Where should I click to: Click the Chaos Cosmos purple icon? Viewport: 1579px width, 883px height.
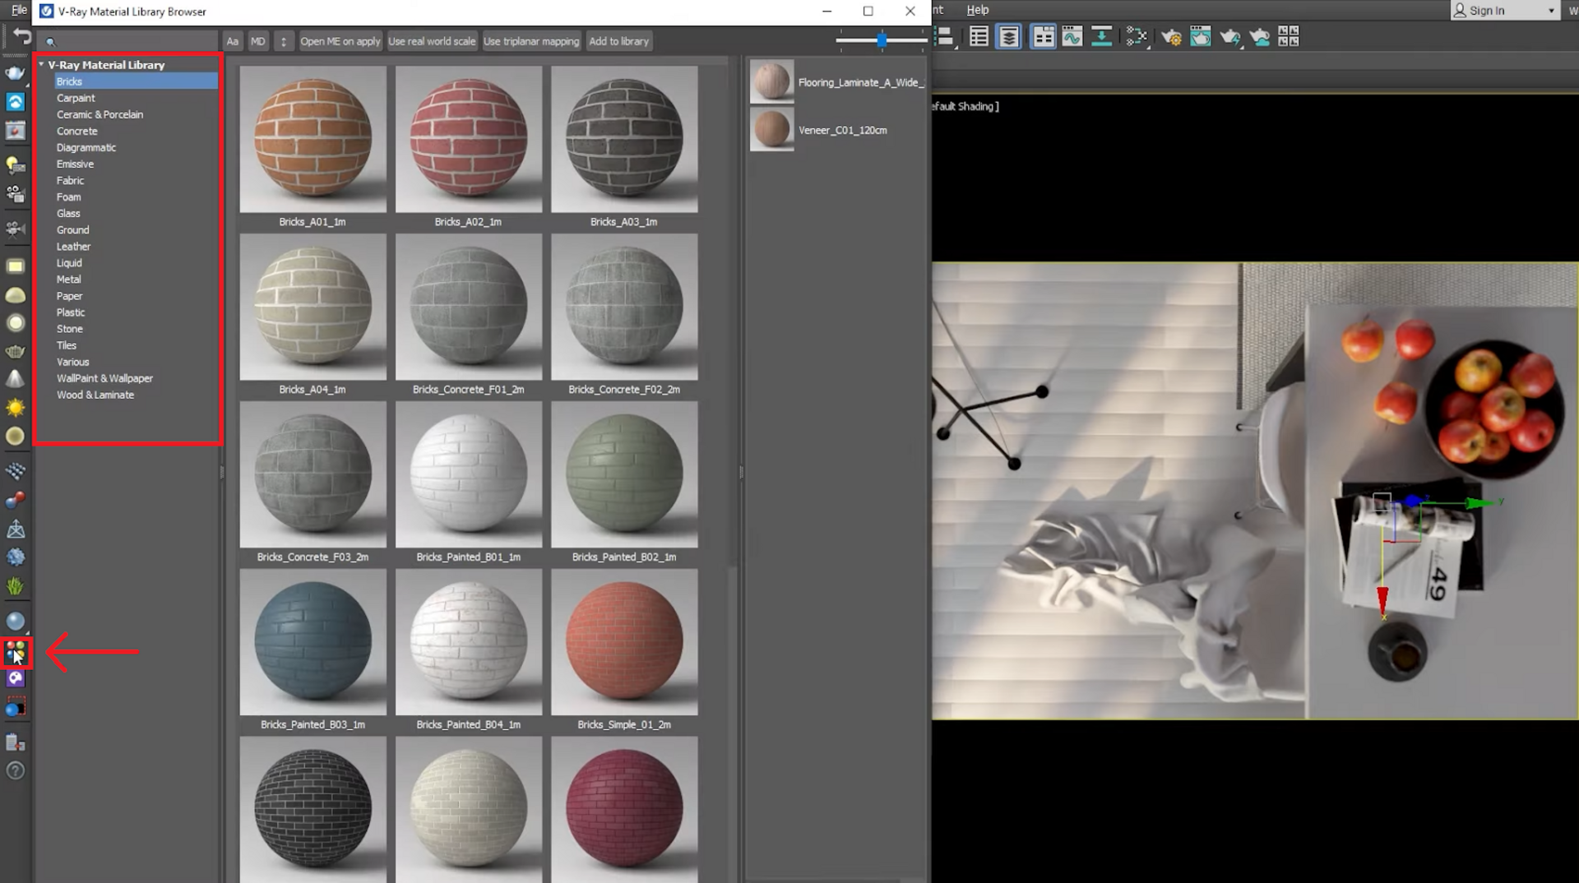point(16,678)
